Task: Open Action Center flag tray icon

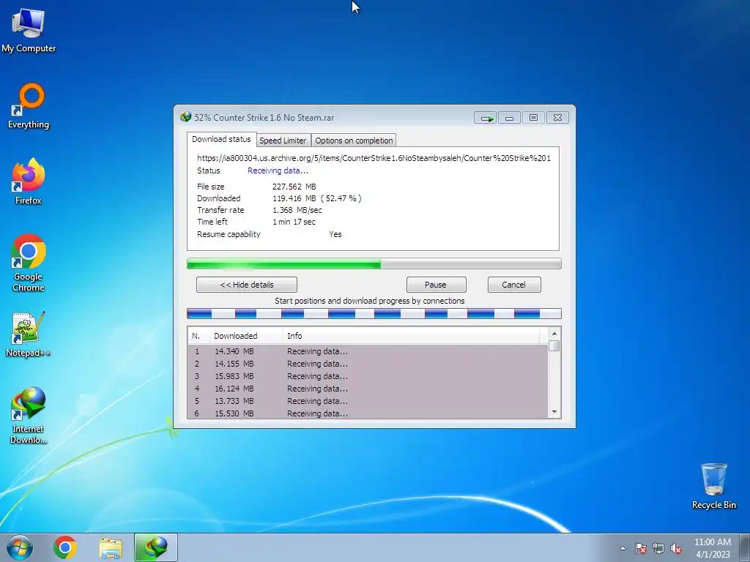Action: pyautogui.click(x=641, y=548)
